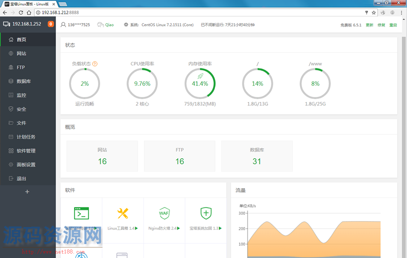The width and height of the screenshot is (407, 258).
Task: Click the Linux工具箱 wrench icon
Action: 122,214
